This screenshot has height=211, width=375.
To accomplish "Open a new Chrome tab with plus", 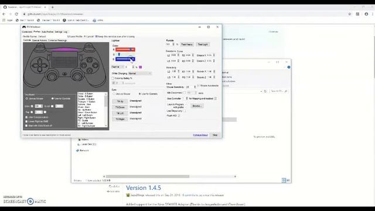I will point(53,7).
